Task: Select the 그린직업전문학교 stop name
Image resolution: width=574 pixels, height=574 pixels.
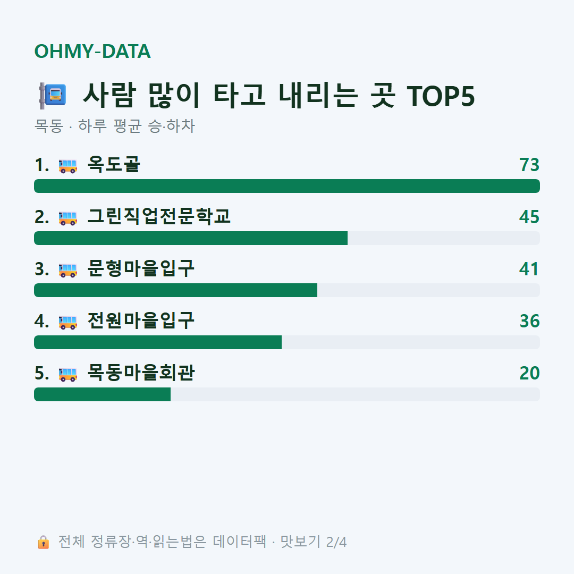Action: (x=159, y=216)
